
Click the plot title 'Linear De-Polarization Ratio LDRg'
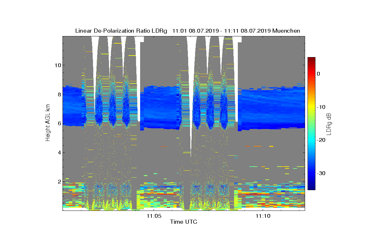click(122, 31)
